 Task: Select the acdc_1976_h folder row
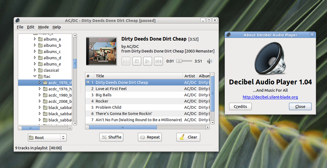point(45,89)
